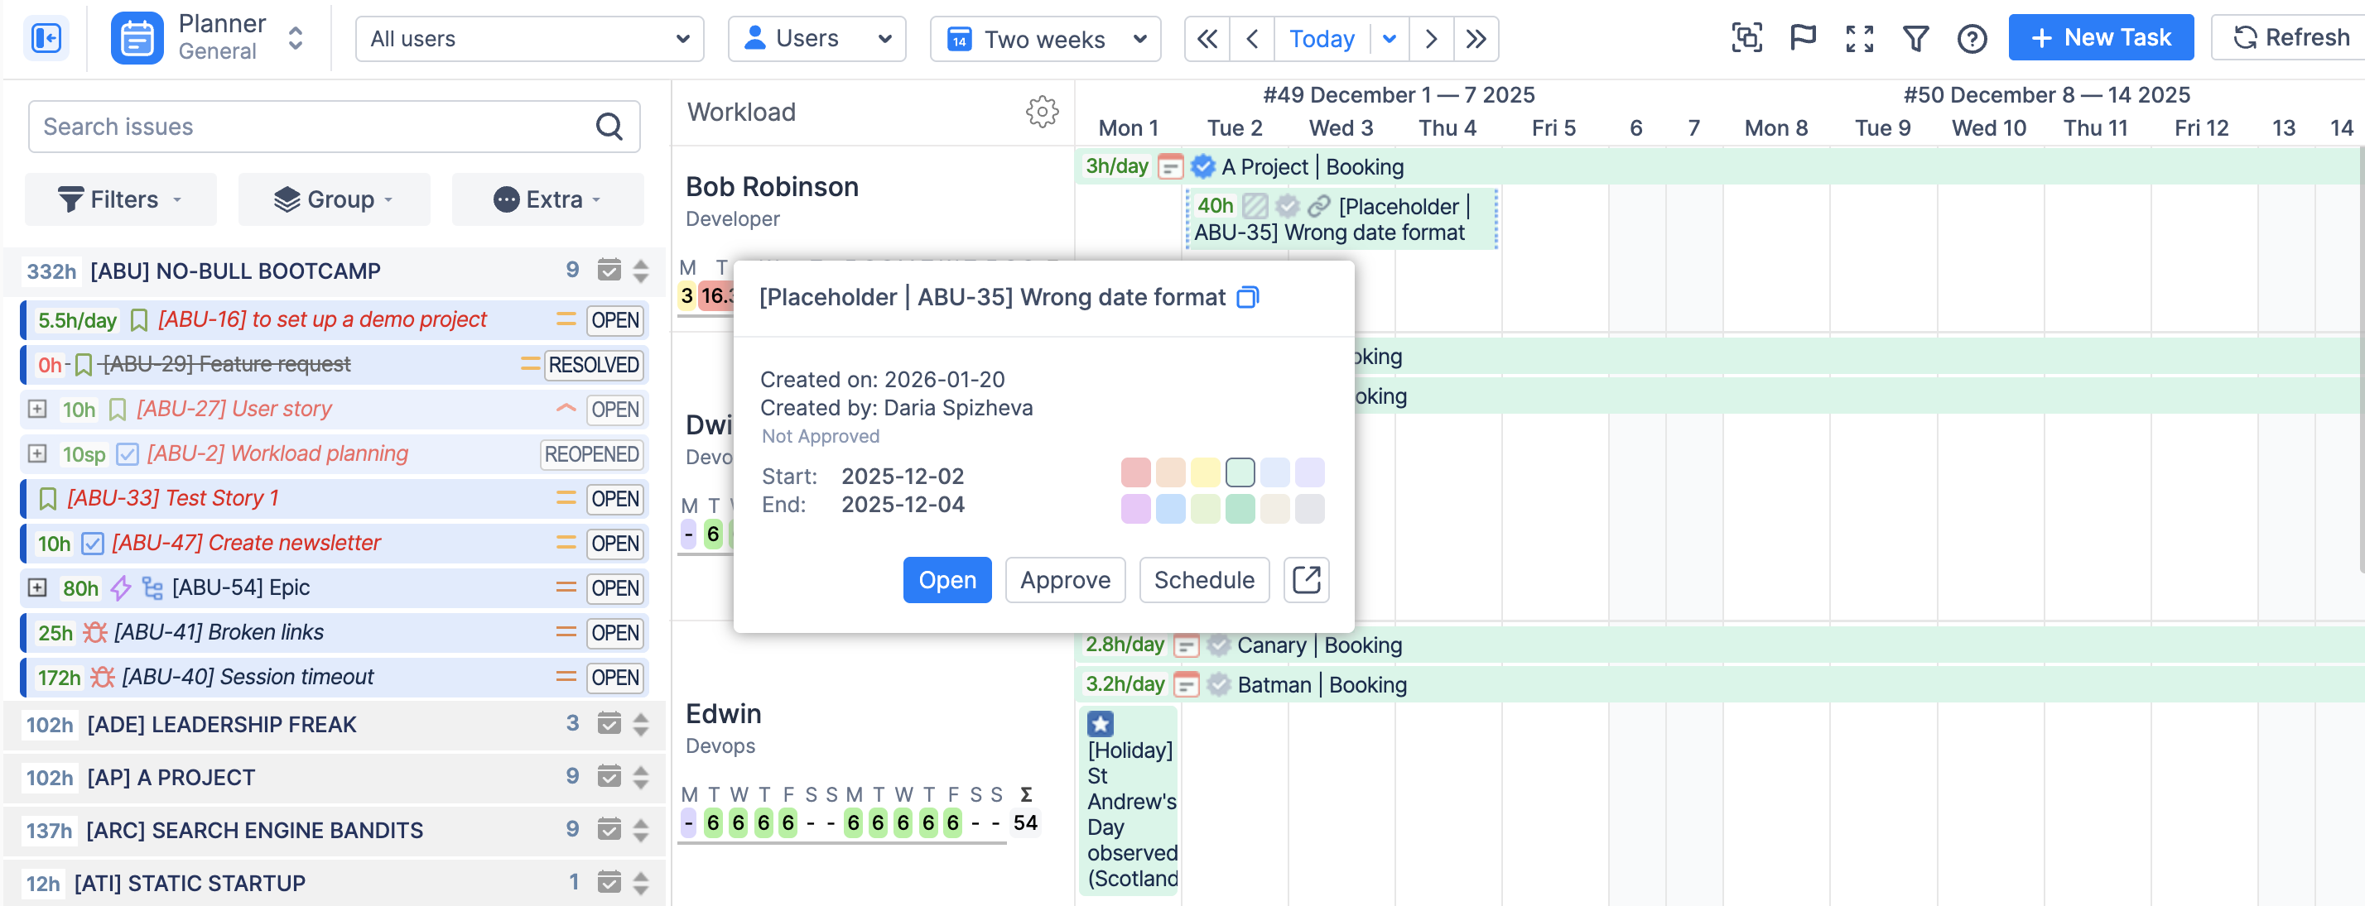Click calendar-check icon on NO-BULL BOOTCAMP row
The width and height of the screenshot is (2365, 906).
(609, 271)
